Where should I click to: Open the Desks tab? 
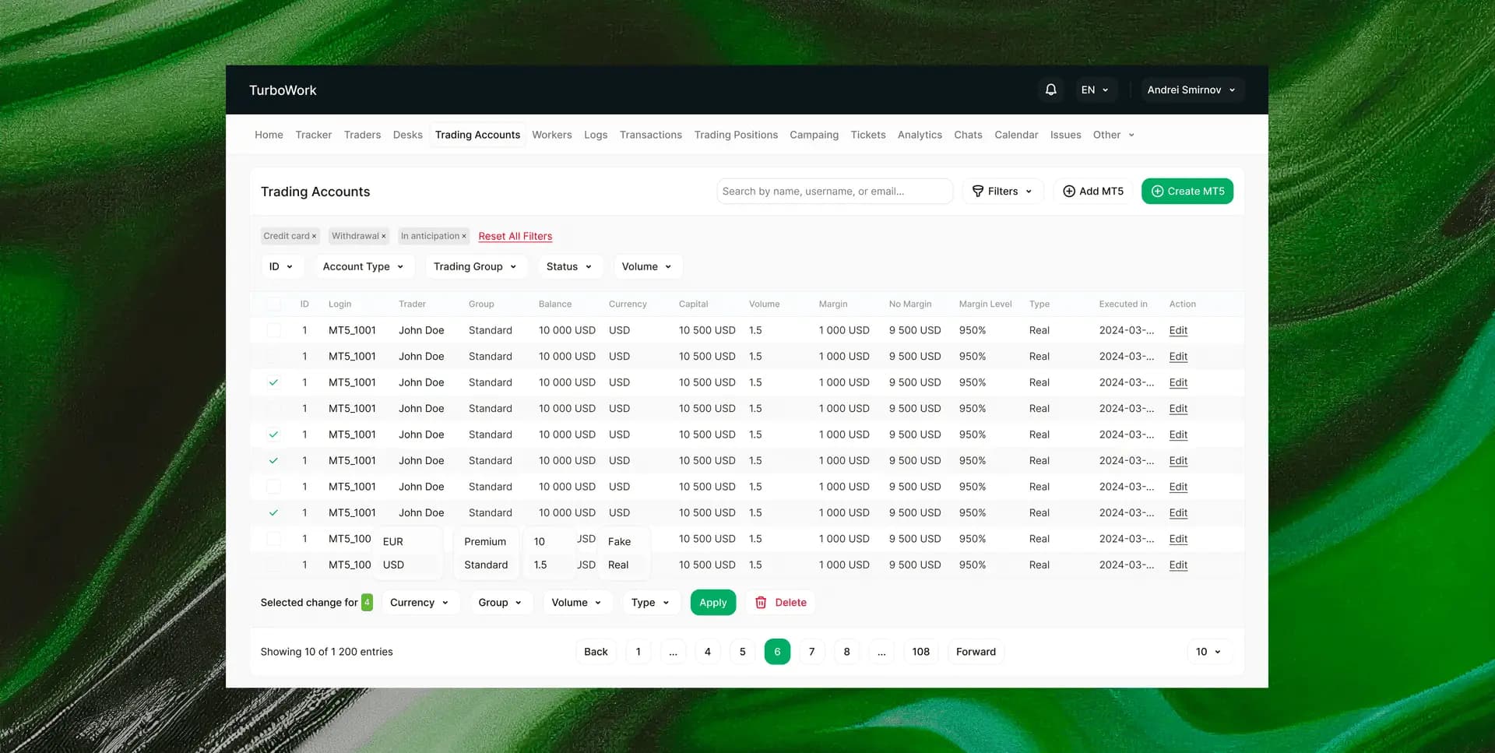point(408,135)
